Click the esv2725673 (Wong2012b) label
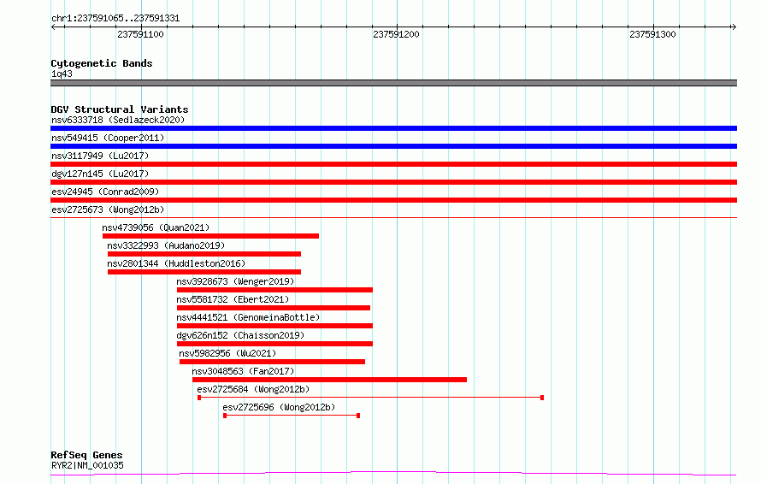The height and width of the screenshot is (484, 761). point(108,210)
